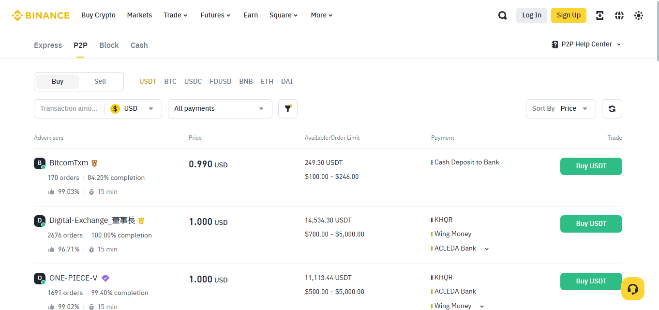
Task: Switch to the Cash tab
Action: [x=139, y=45]
